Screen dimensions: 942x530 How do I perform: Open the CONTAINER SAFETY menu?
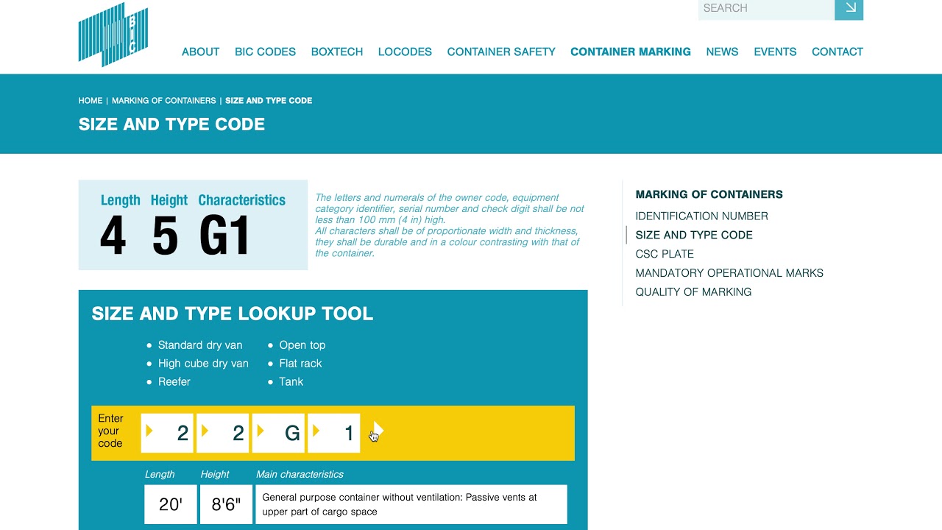tap(501, 52)
